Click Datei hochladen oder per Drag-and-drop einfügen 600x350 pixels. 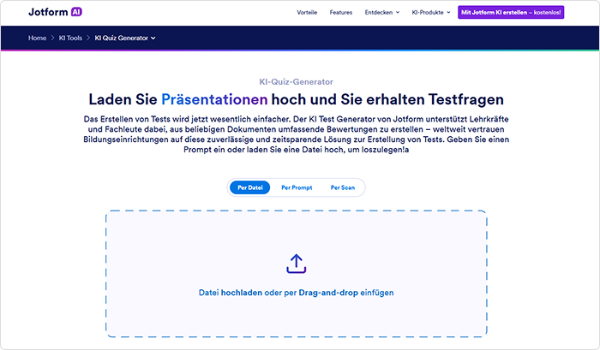point(297,293)
